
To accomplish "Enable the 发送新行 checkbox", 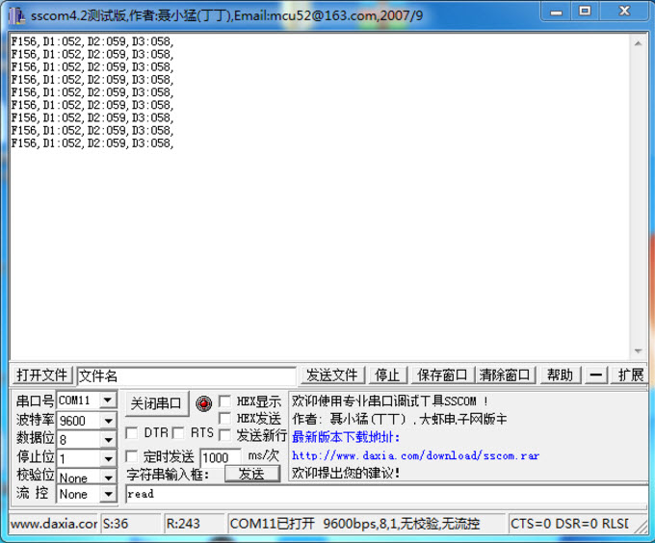I will coord(224,435).
